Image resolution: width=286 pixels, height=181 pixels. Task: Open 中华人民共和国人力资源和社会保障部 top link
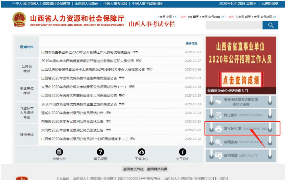[41, 4]
